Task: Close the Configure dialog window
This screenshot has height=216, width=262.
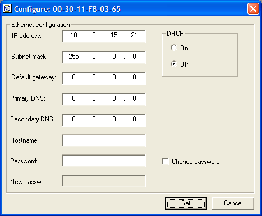Action: point(253,8)
